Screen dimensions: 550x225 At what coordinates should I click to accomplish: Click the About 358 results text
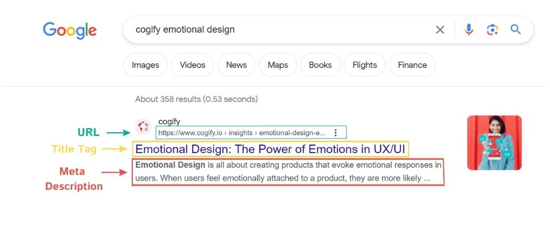point(196,99)
